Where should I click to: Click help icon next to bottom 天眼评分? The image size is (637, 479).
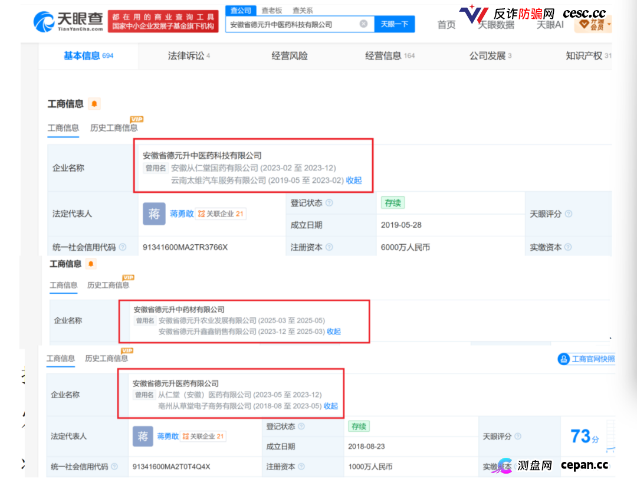pos(518,437)
